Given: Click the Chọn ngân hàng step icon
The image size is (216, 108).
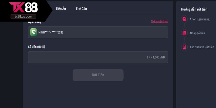Looking at the screenshot, I should [184, 19].
